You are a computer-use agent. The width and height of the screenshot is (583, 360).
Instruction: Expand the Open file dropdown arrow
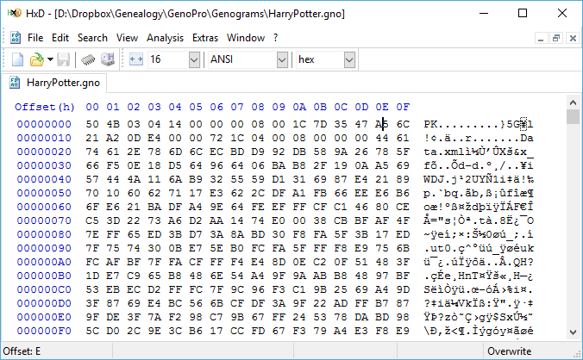point(50,59)
